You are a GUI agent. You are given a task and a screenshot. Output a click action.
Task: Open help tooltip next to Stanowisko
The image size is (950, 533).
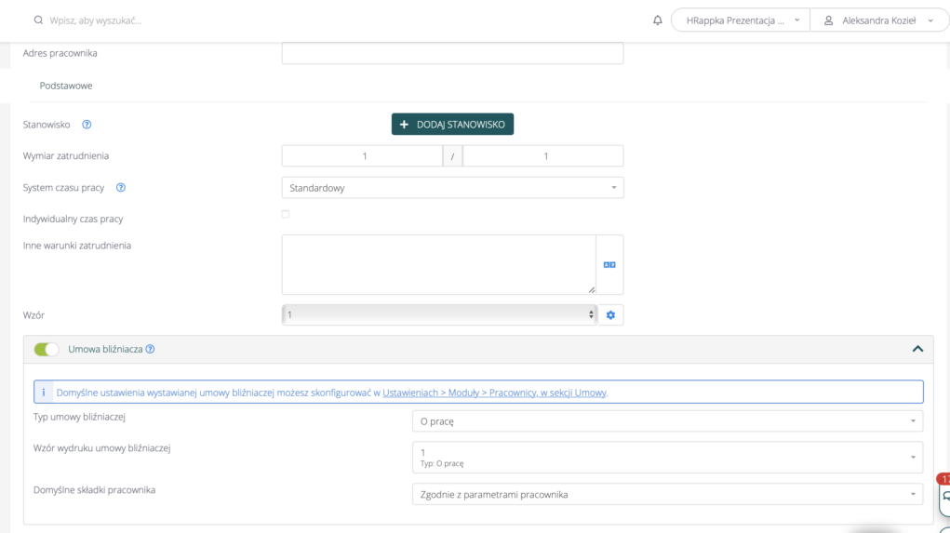tap(87, 125)
